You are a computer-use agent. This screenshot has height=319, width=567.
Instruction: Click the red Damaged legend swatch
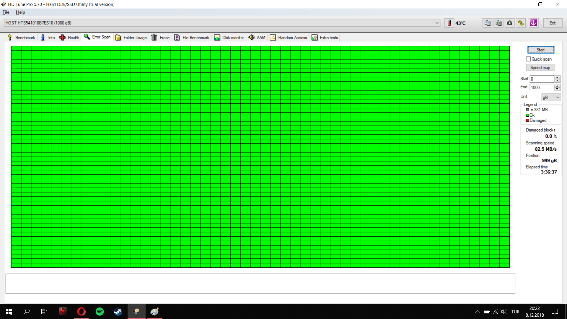click(527, 121)
